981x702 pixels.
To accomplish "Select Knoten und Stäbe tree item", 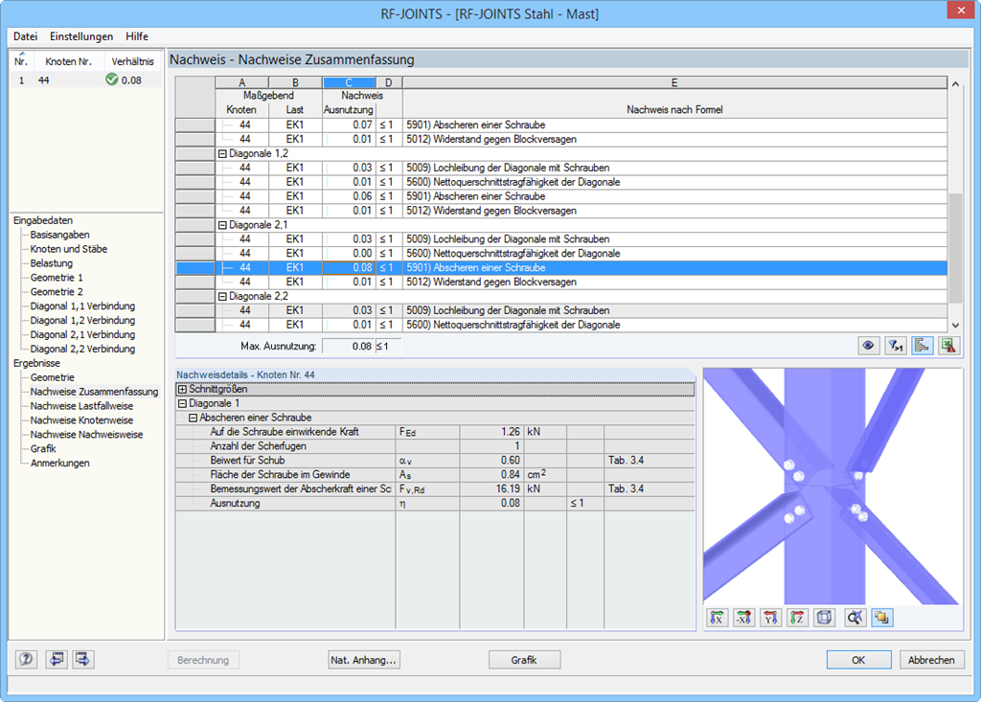I will tap(69, 249).
